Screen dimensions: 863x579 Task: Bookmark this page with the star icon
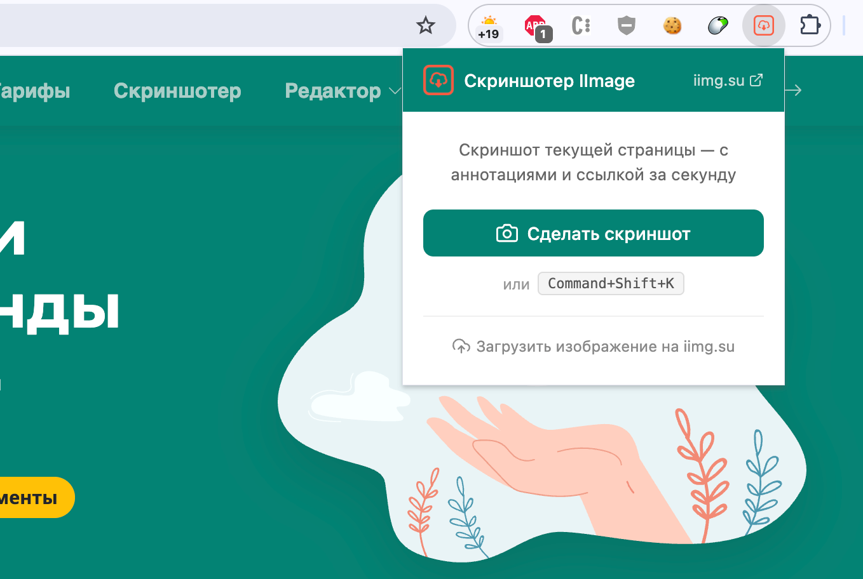click(x=425, y=25)
